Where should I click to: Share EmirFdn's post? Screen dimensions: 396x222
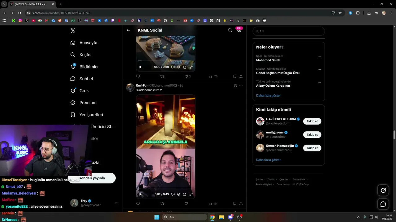coord(241,203)
